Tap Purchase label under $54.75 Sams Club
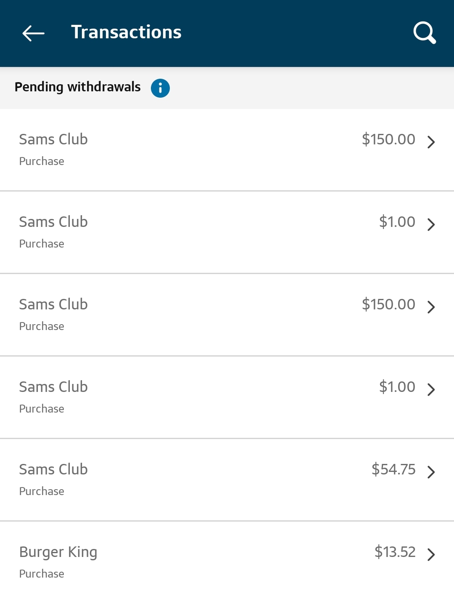This screenshot has height=602, width=454. pos(42,491)
